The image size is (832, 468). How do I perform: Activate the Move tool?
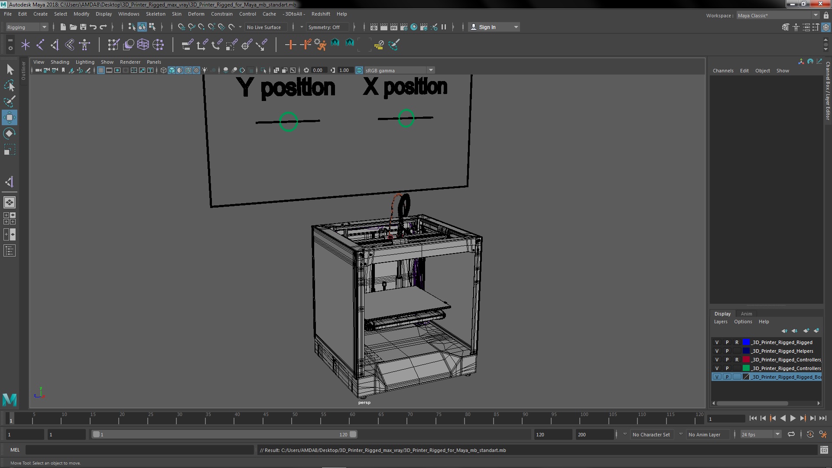click(x=10, y=117)
